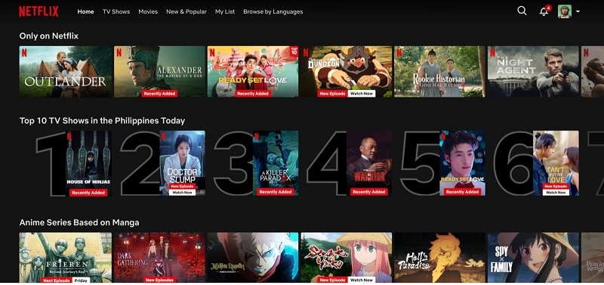Open Can't Buy Me Love ranked number 6
Viewport: 604px width, 285px height.
(x=556, y=163)
